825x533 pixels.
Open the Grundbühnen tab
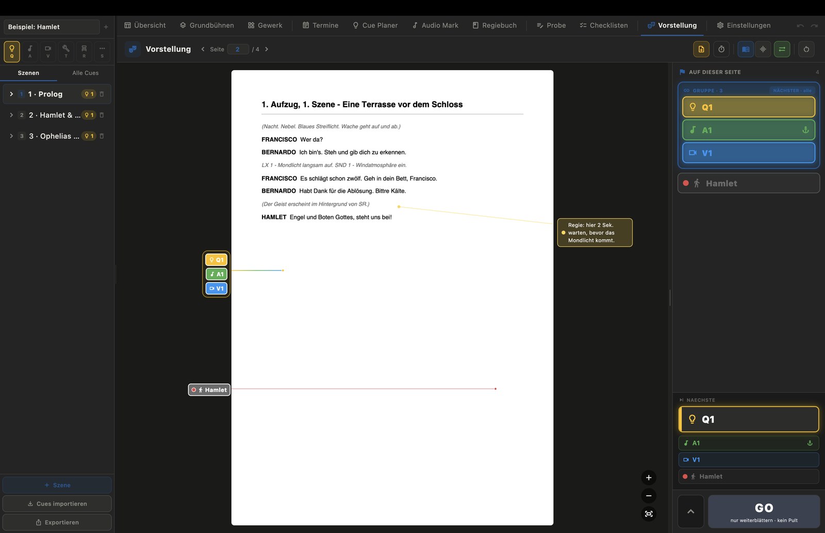click(x=207, y=25)
